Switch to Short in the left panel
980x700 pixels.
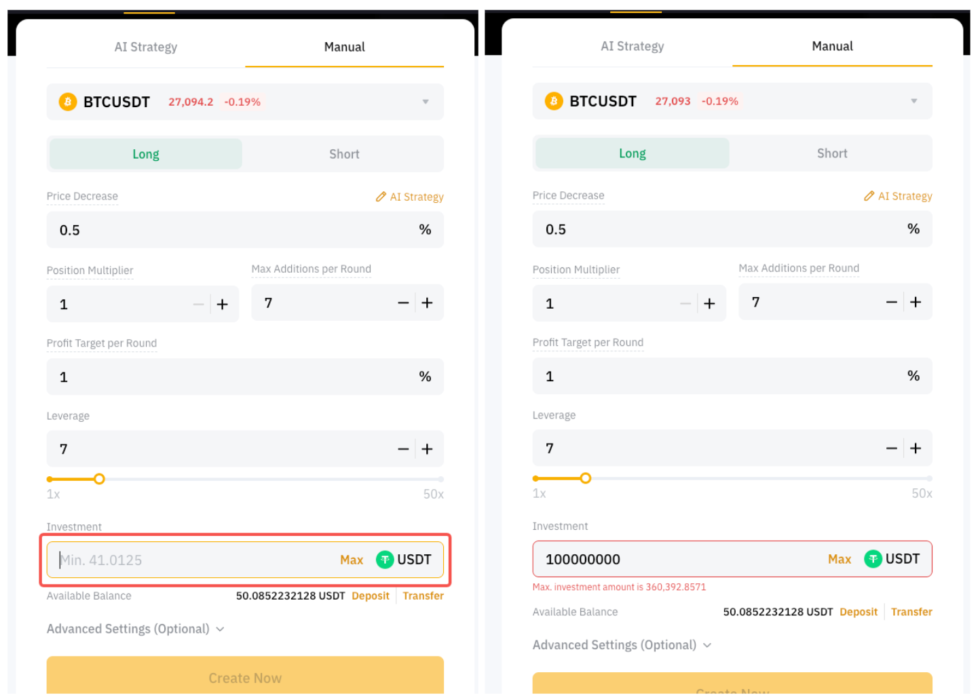(344, 154)
